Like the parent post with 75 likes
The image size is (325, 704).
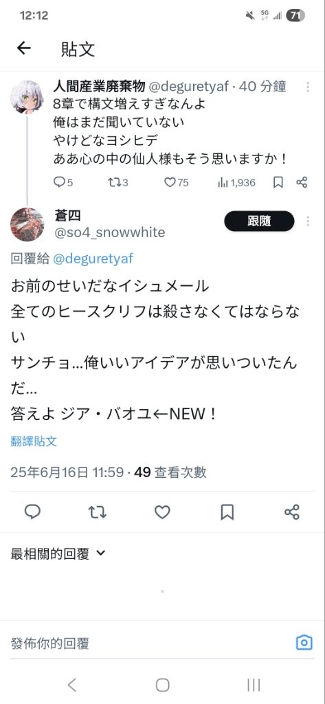176,182
